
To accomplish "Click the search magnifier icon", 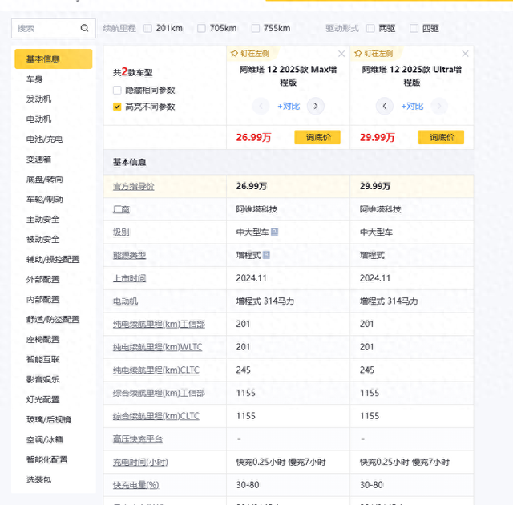I will pyautogui.click(x=84, y=28).
